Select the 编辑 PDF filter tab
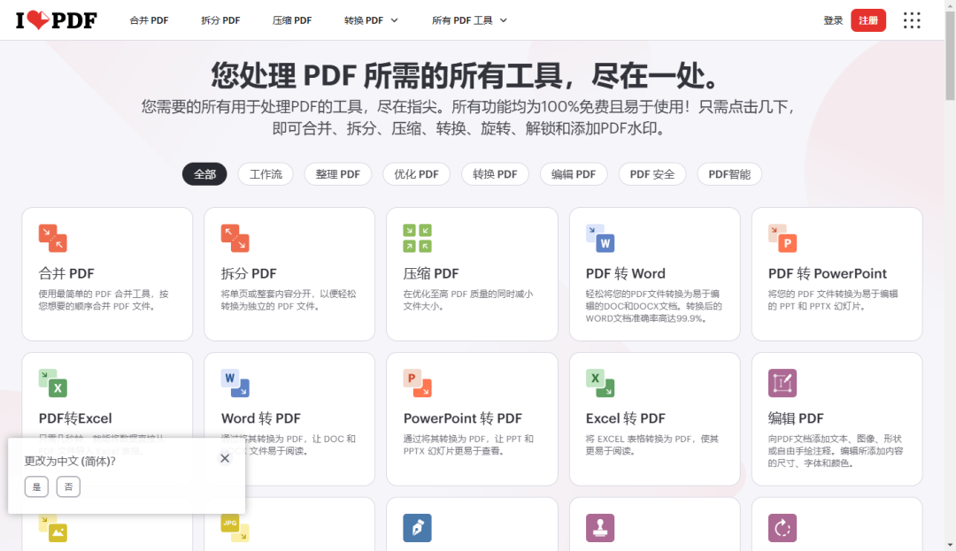 574,174
